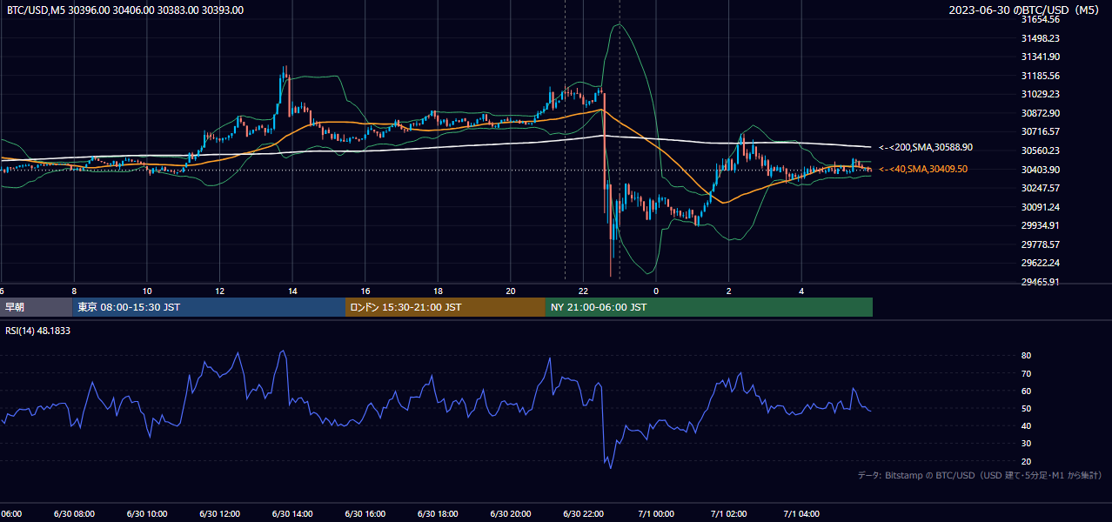Click the orange '<-<40,SMA,30409.50' label

coord(923,169)
